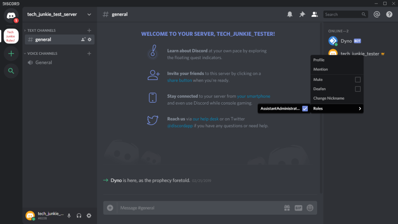Open recent mentions at-sign icon
398x224 pixels.
click(x=377, y=14)
